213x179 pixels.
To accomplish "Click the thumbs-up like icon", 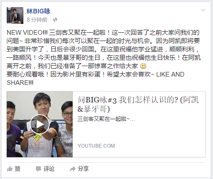I will click(x=10, y=169).
